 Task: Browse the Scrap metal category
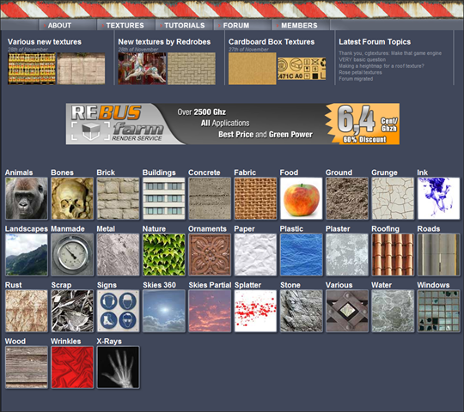(72, 311)
